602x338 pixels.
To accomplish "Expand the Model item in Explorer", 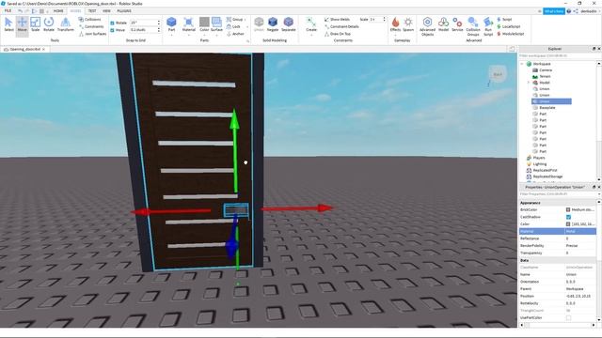I will (x=529, y=83).
